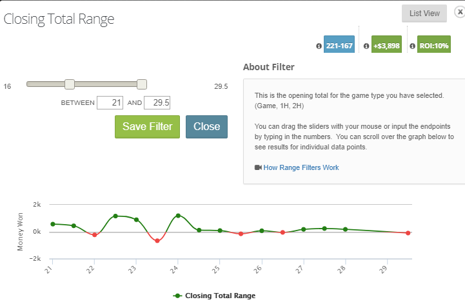Click the red data point at 23.5

157,241
